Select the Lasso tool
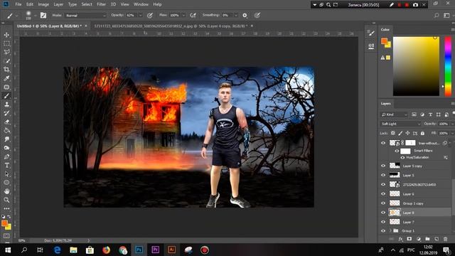The image size is (455, 256). tap(6, 52)
